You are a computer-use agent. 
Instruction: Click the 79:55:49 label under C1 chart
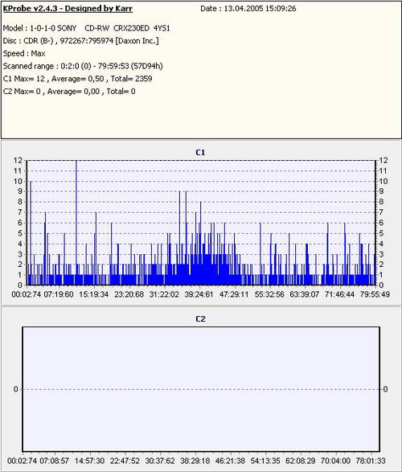coord(375,294)
